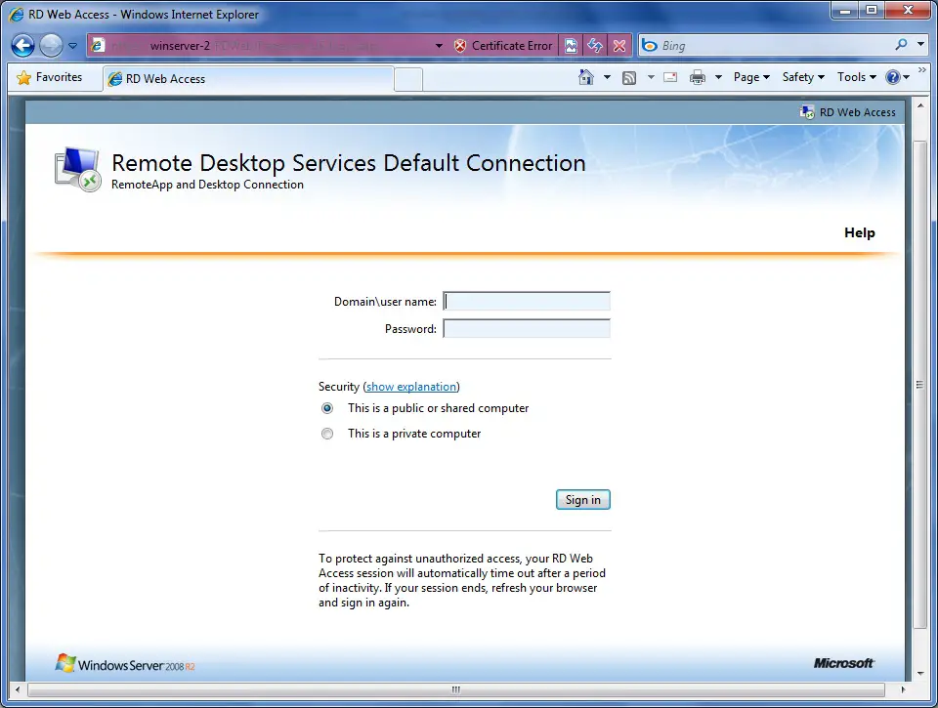This screenshot has height=708, width=938.
Task: Click the RD Web Access logo icon top right
Action: point(807,111)
